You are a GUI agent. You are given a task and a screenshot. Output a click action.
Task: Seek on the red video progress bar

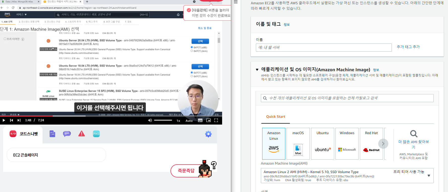[x=111, y=116]
